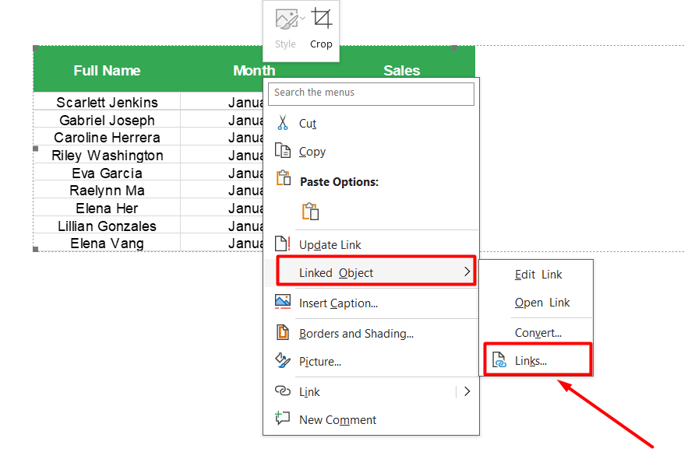This screenshot has height=466, width=684.
Task: Open the picture Style gallery icon
Action: [287, 19]
